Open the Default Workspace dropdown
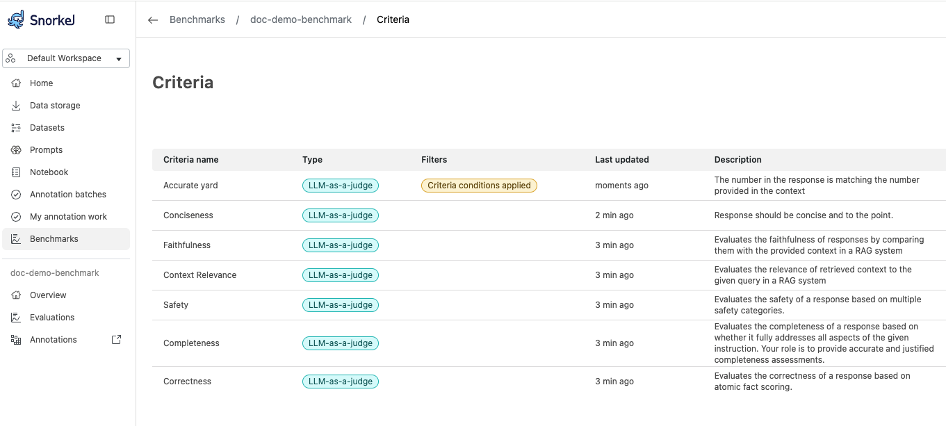Viewport: 946px width, 426px height. click(66, 58)
